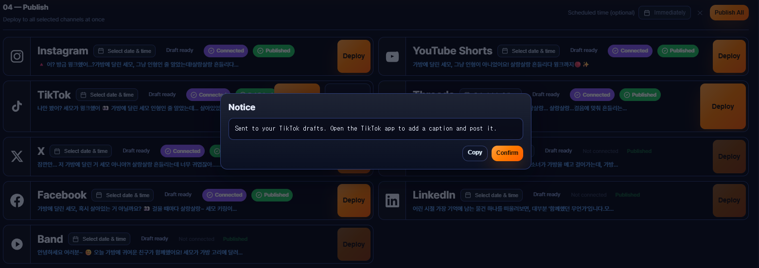Click calendar icon in Facebook date picker
This screenshot has width=759, height=268.
(x=99, y=195)
